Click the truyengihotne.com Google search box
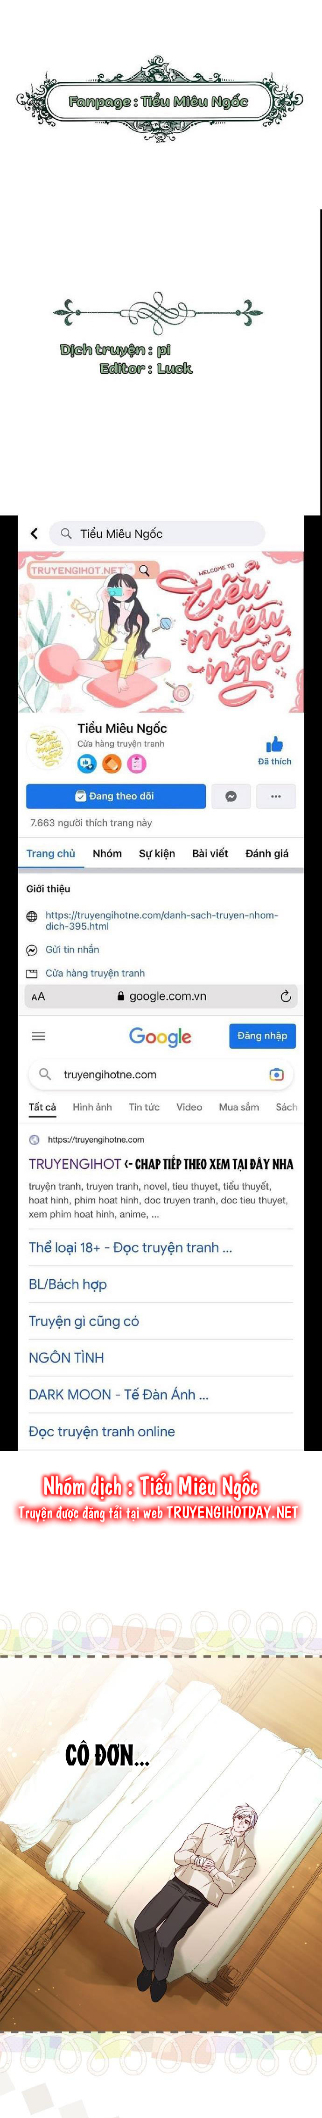 pos(161,1074)
